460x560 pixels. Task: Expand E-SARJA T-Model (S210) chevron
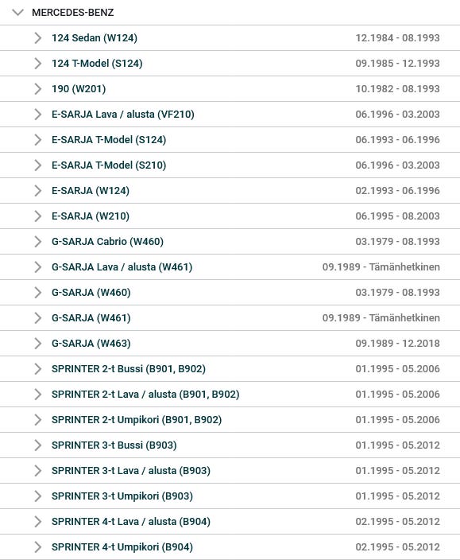(38, 165)
